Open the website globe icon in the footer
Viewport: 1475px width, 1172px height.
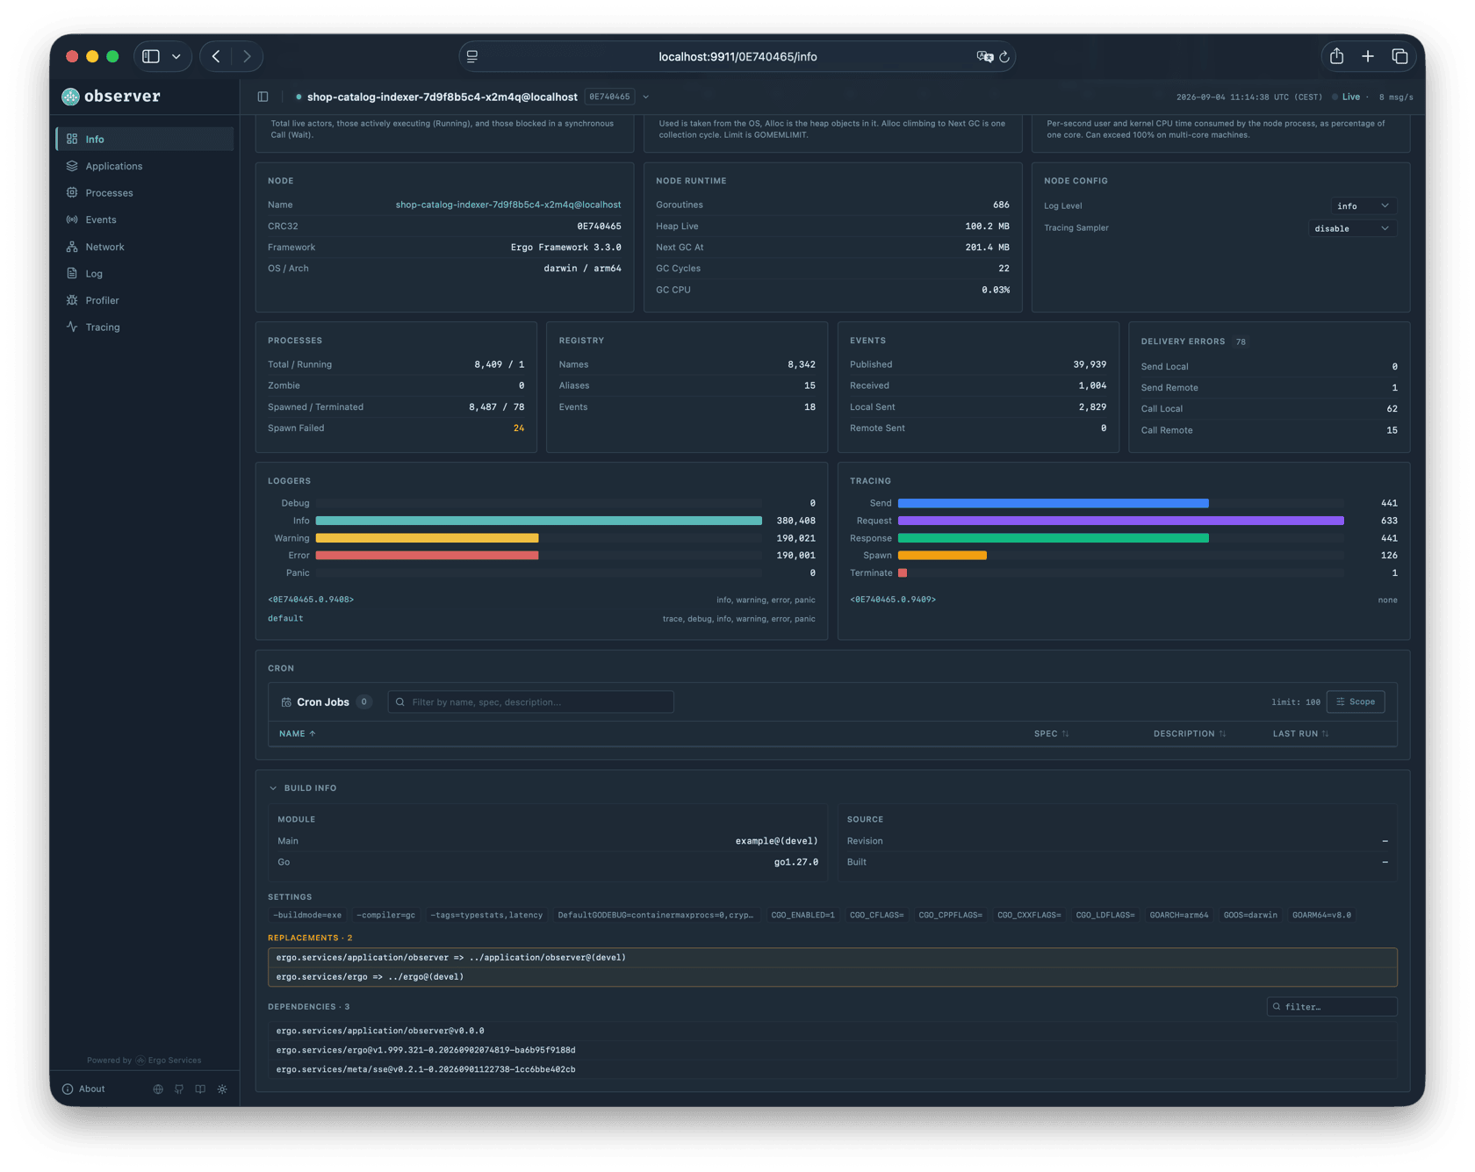pyautogui.click(x=158, y=1089)
